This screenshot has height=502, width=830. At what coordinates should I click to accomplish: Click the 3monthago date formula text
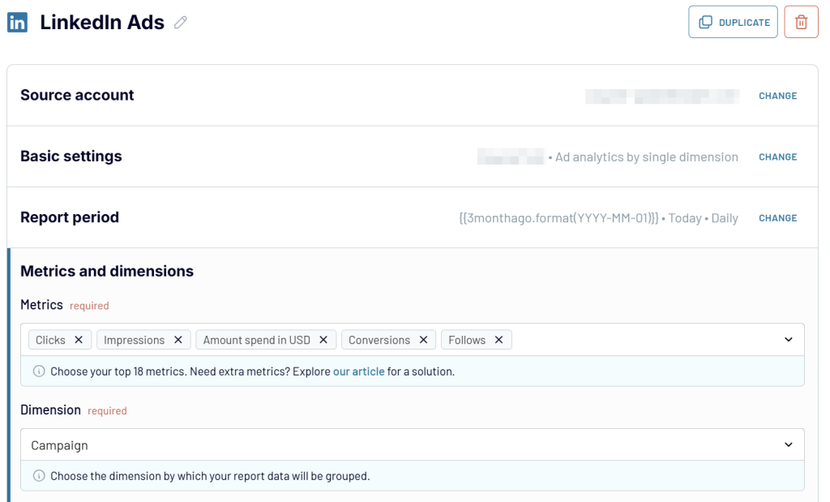click(x=559, y=217)
